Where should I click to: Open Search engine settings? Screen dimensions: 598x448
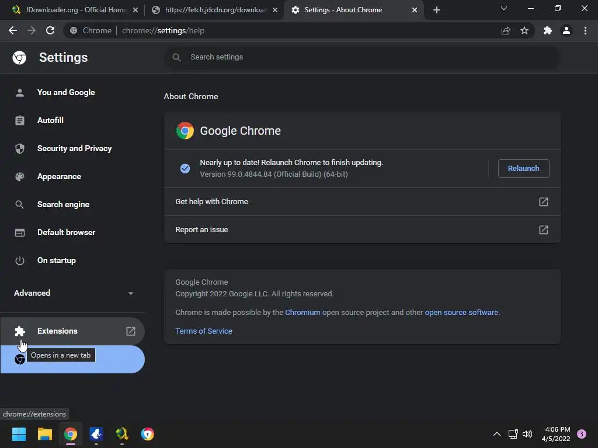tap(72, 205)
